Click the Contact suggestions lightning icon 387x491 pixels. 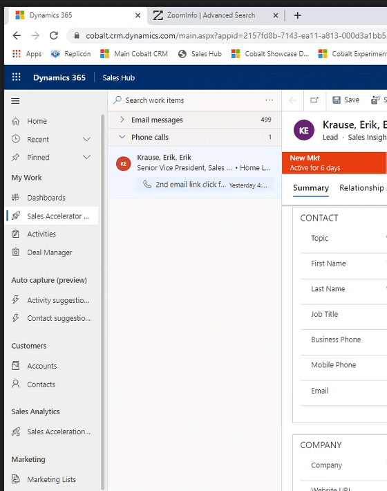click(x=16, y=318)
